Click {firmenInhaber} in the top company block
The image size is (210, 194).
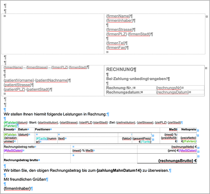click(x=120, y=21)
